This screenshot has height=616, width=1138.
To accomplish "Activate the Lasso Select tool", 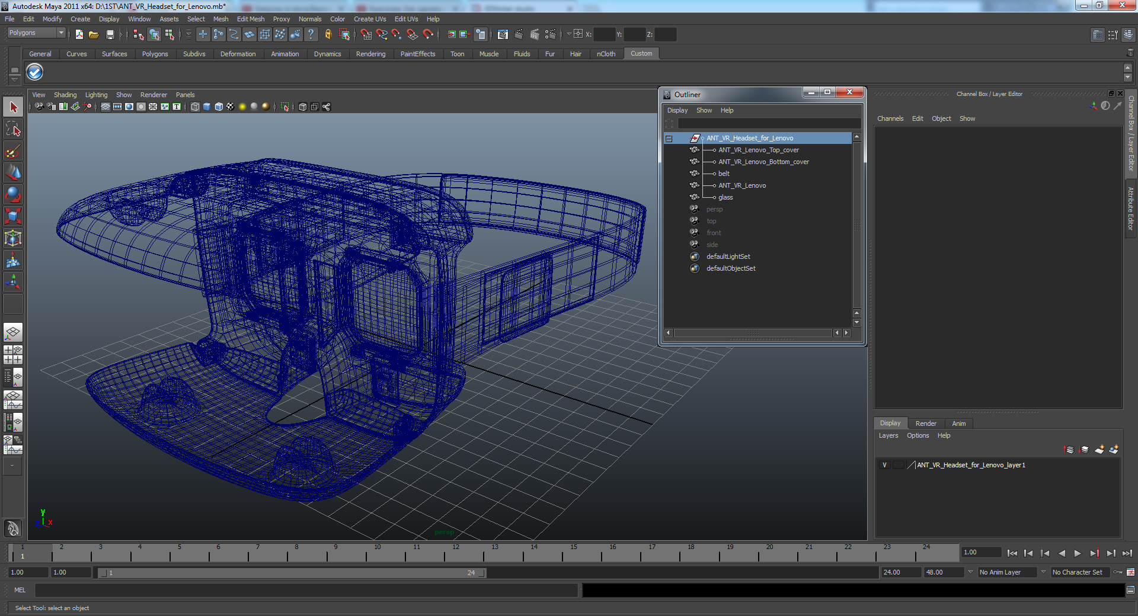I will pos(13,129).
